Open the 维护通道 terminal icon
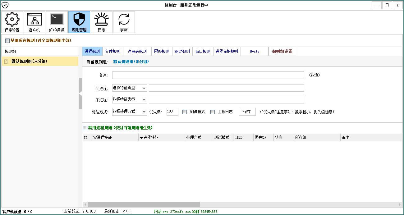This screenshot has height=215, width=404. (x=57, y=22)
